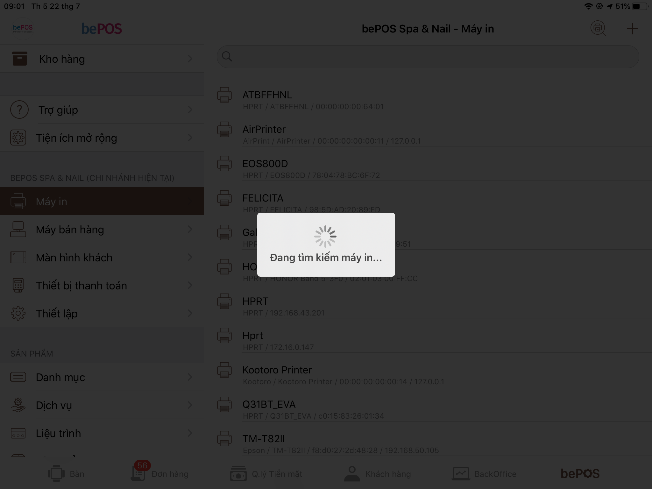Click printer icon beside Q31BT_EVA
Viewport: 652px width, 489px height.
[224, 404]
